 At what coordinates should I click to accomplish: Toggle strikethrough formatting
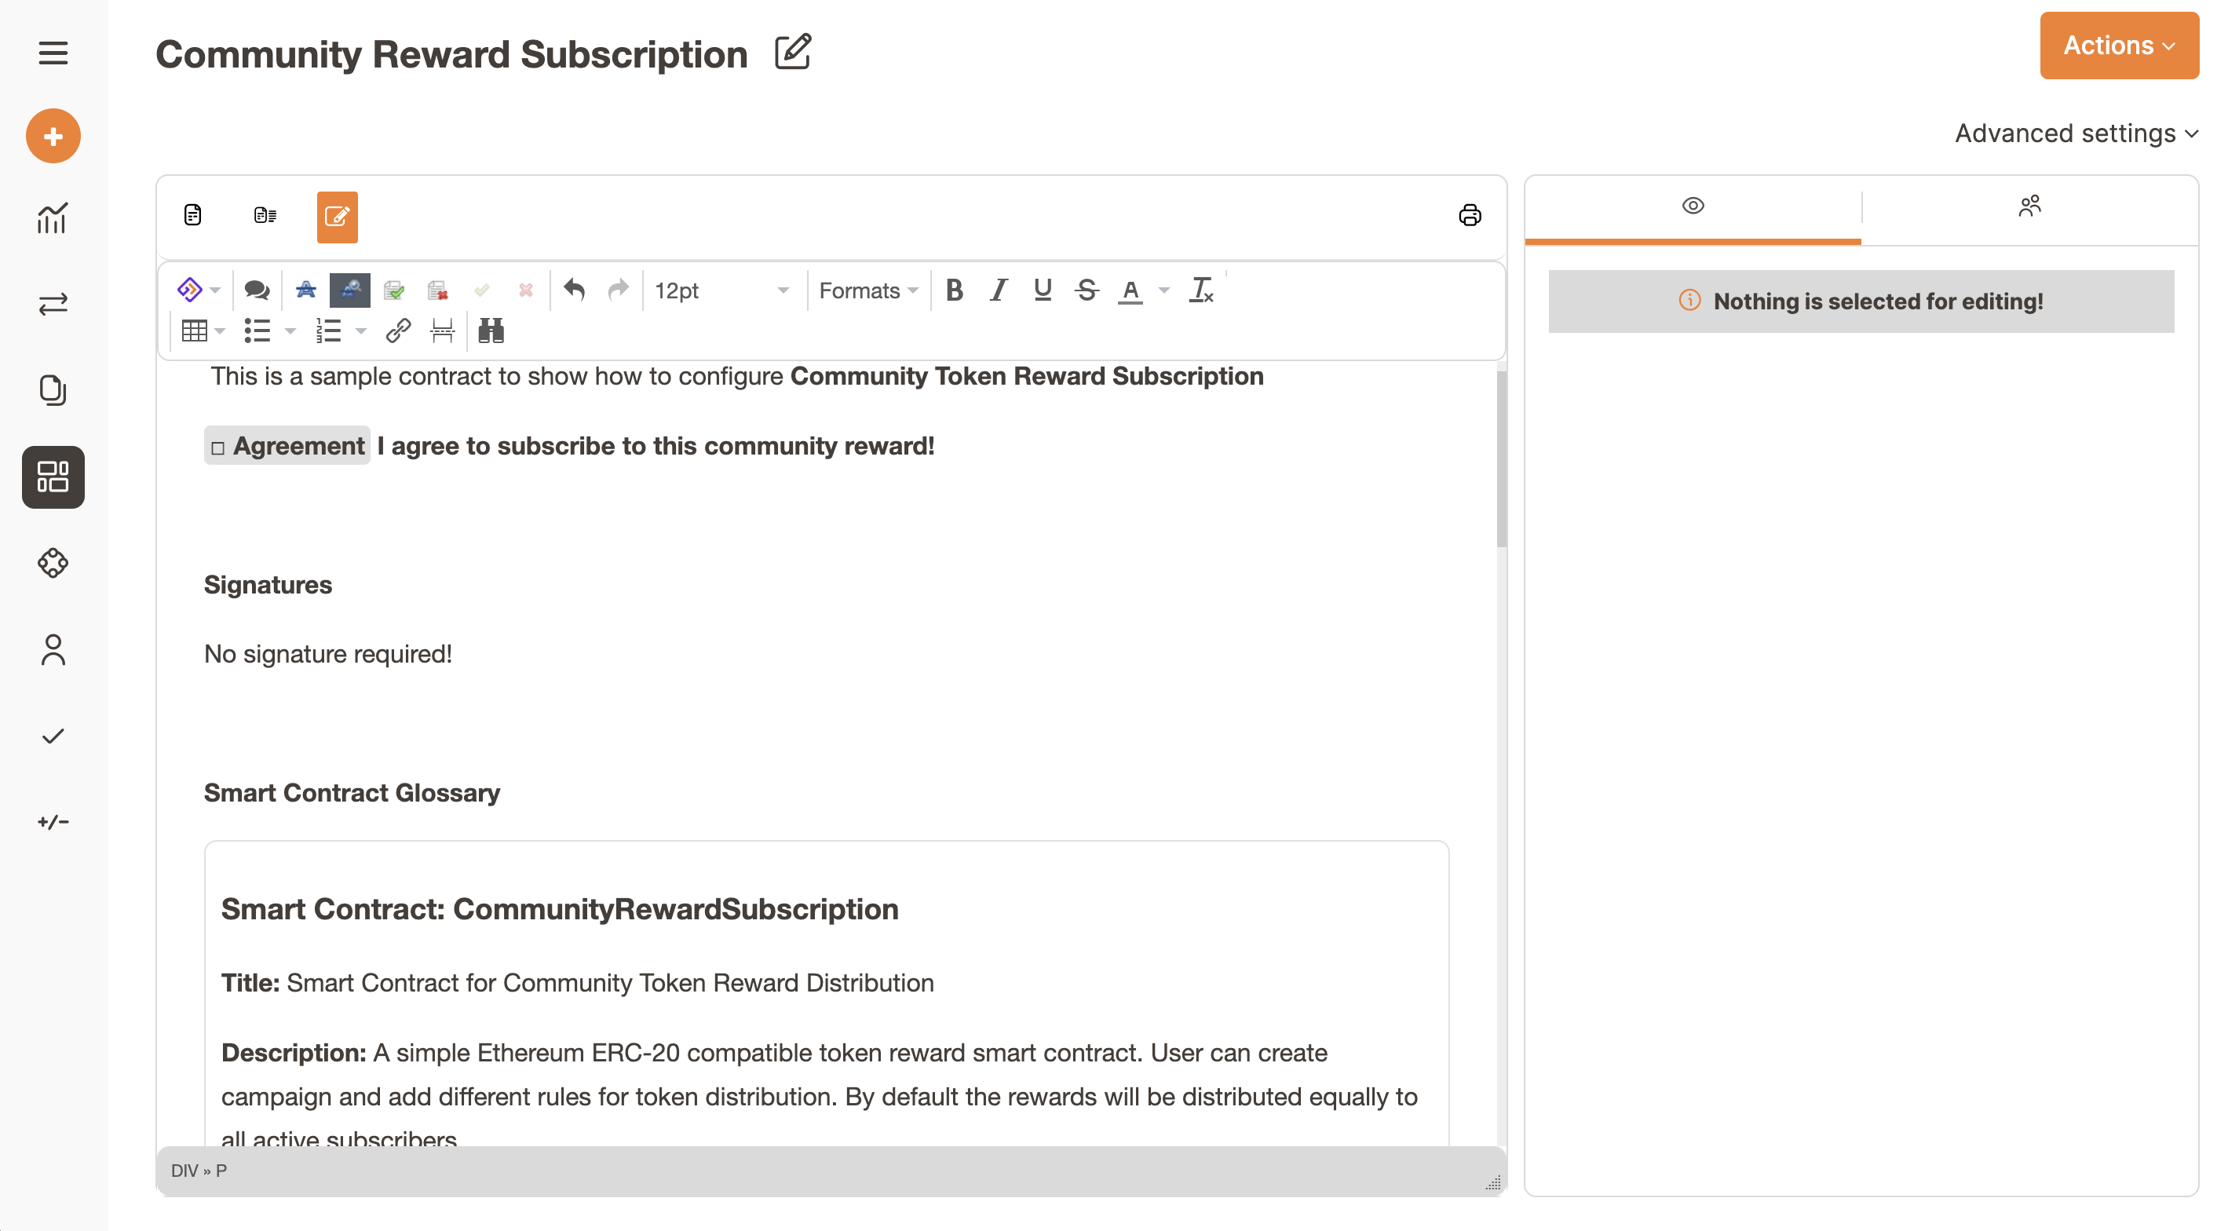(1087, 290)
